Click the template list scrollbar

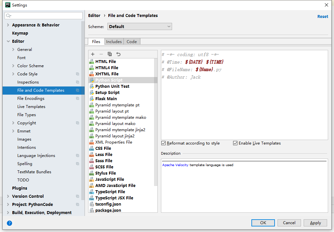click(156, 122)
